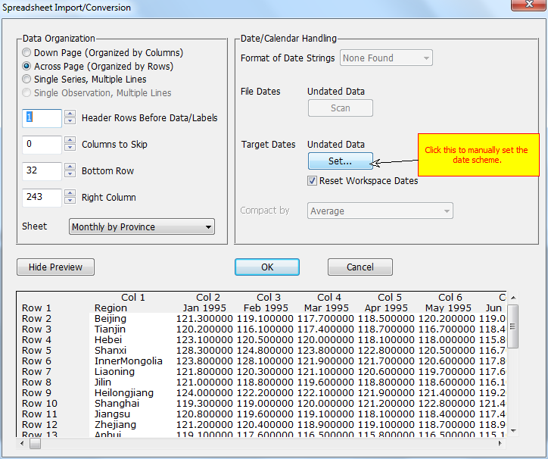This screenshot has width=548, height=459.
Task: Click down arrow for Bottom Row
Action: tap(70, 174)
